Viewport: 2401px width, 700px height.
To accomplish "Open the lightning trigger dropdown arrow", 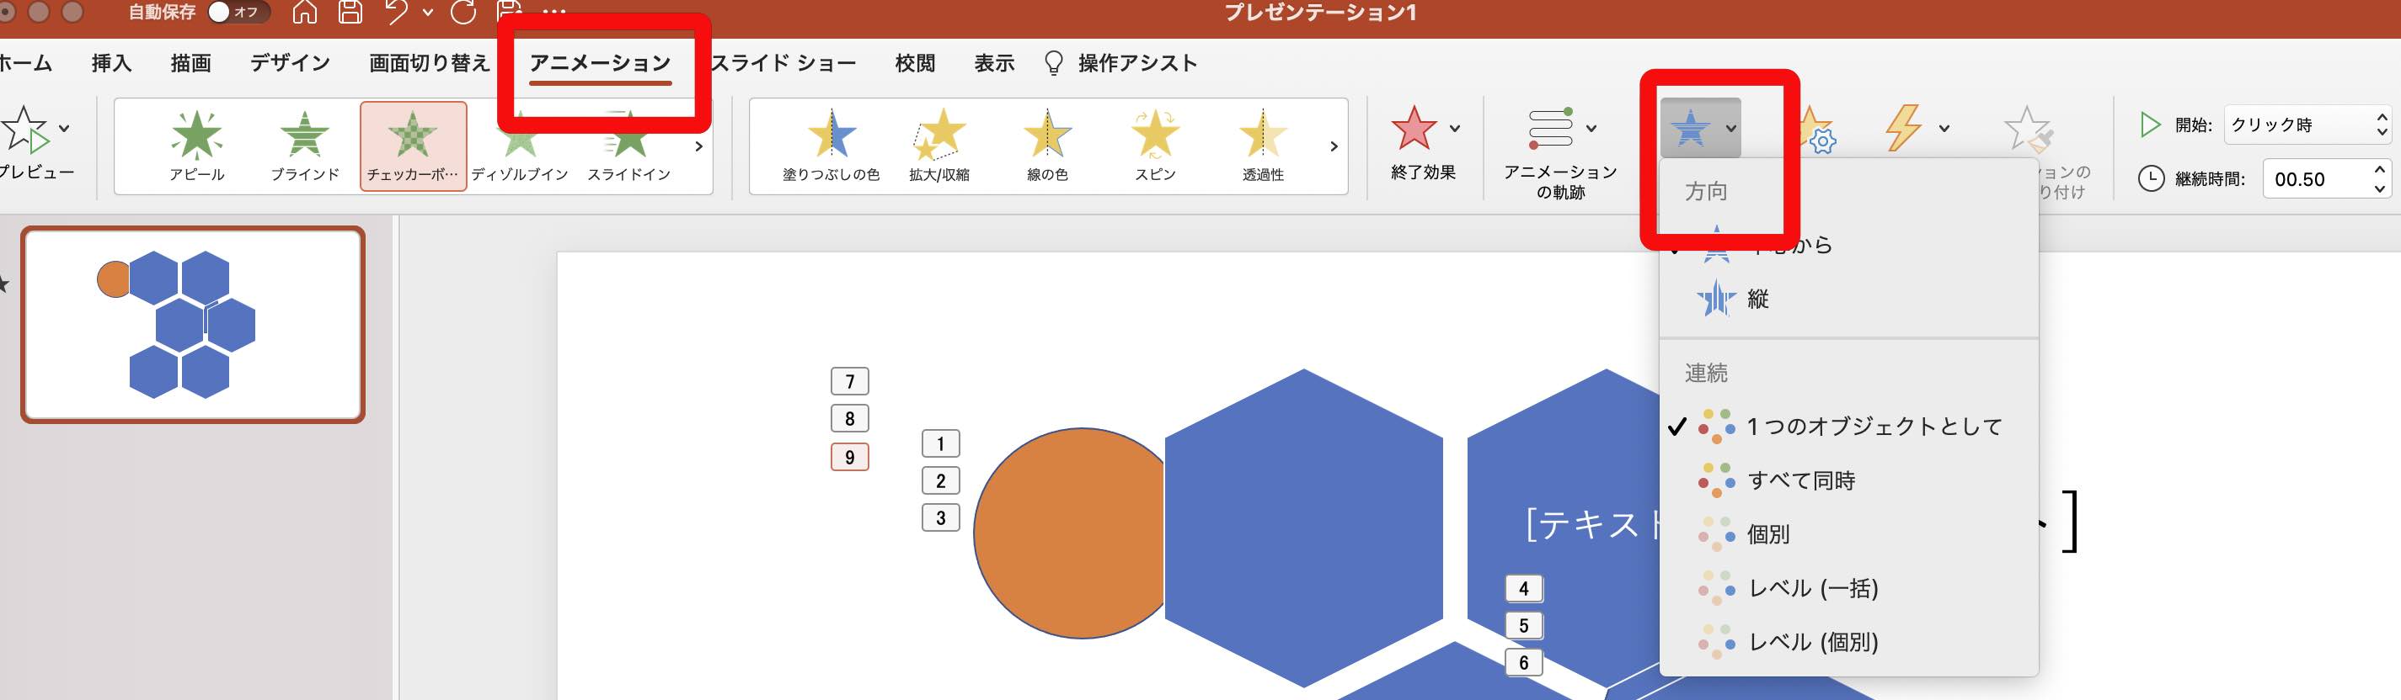I will [1944, 129].
